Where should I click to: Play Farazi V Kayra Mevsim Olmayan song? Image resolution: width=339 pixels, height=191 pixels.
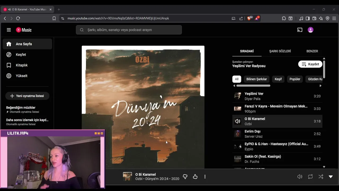point(277,109)
